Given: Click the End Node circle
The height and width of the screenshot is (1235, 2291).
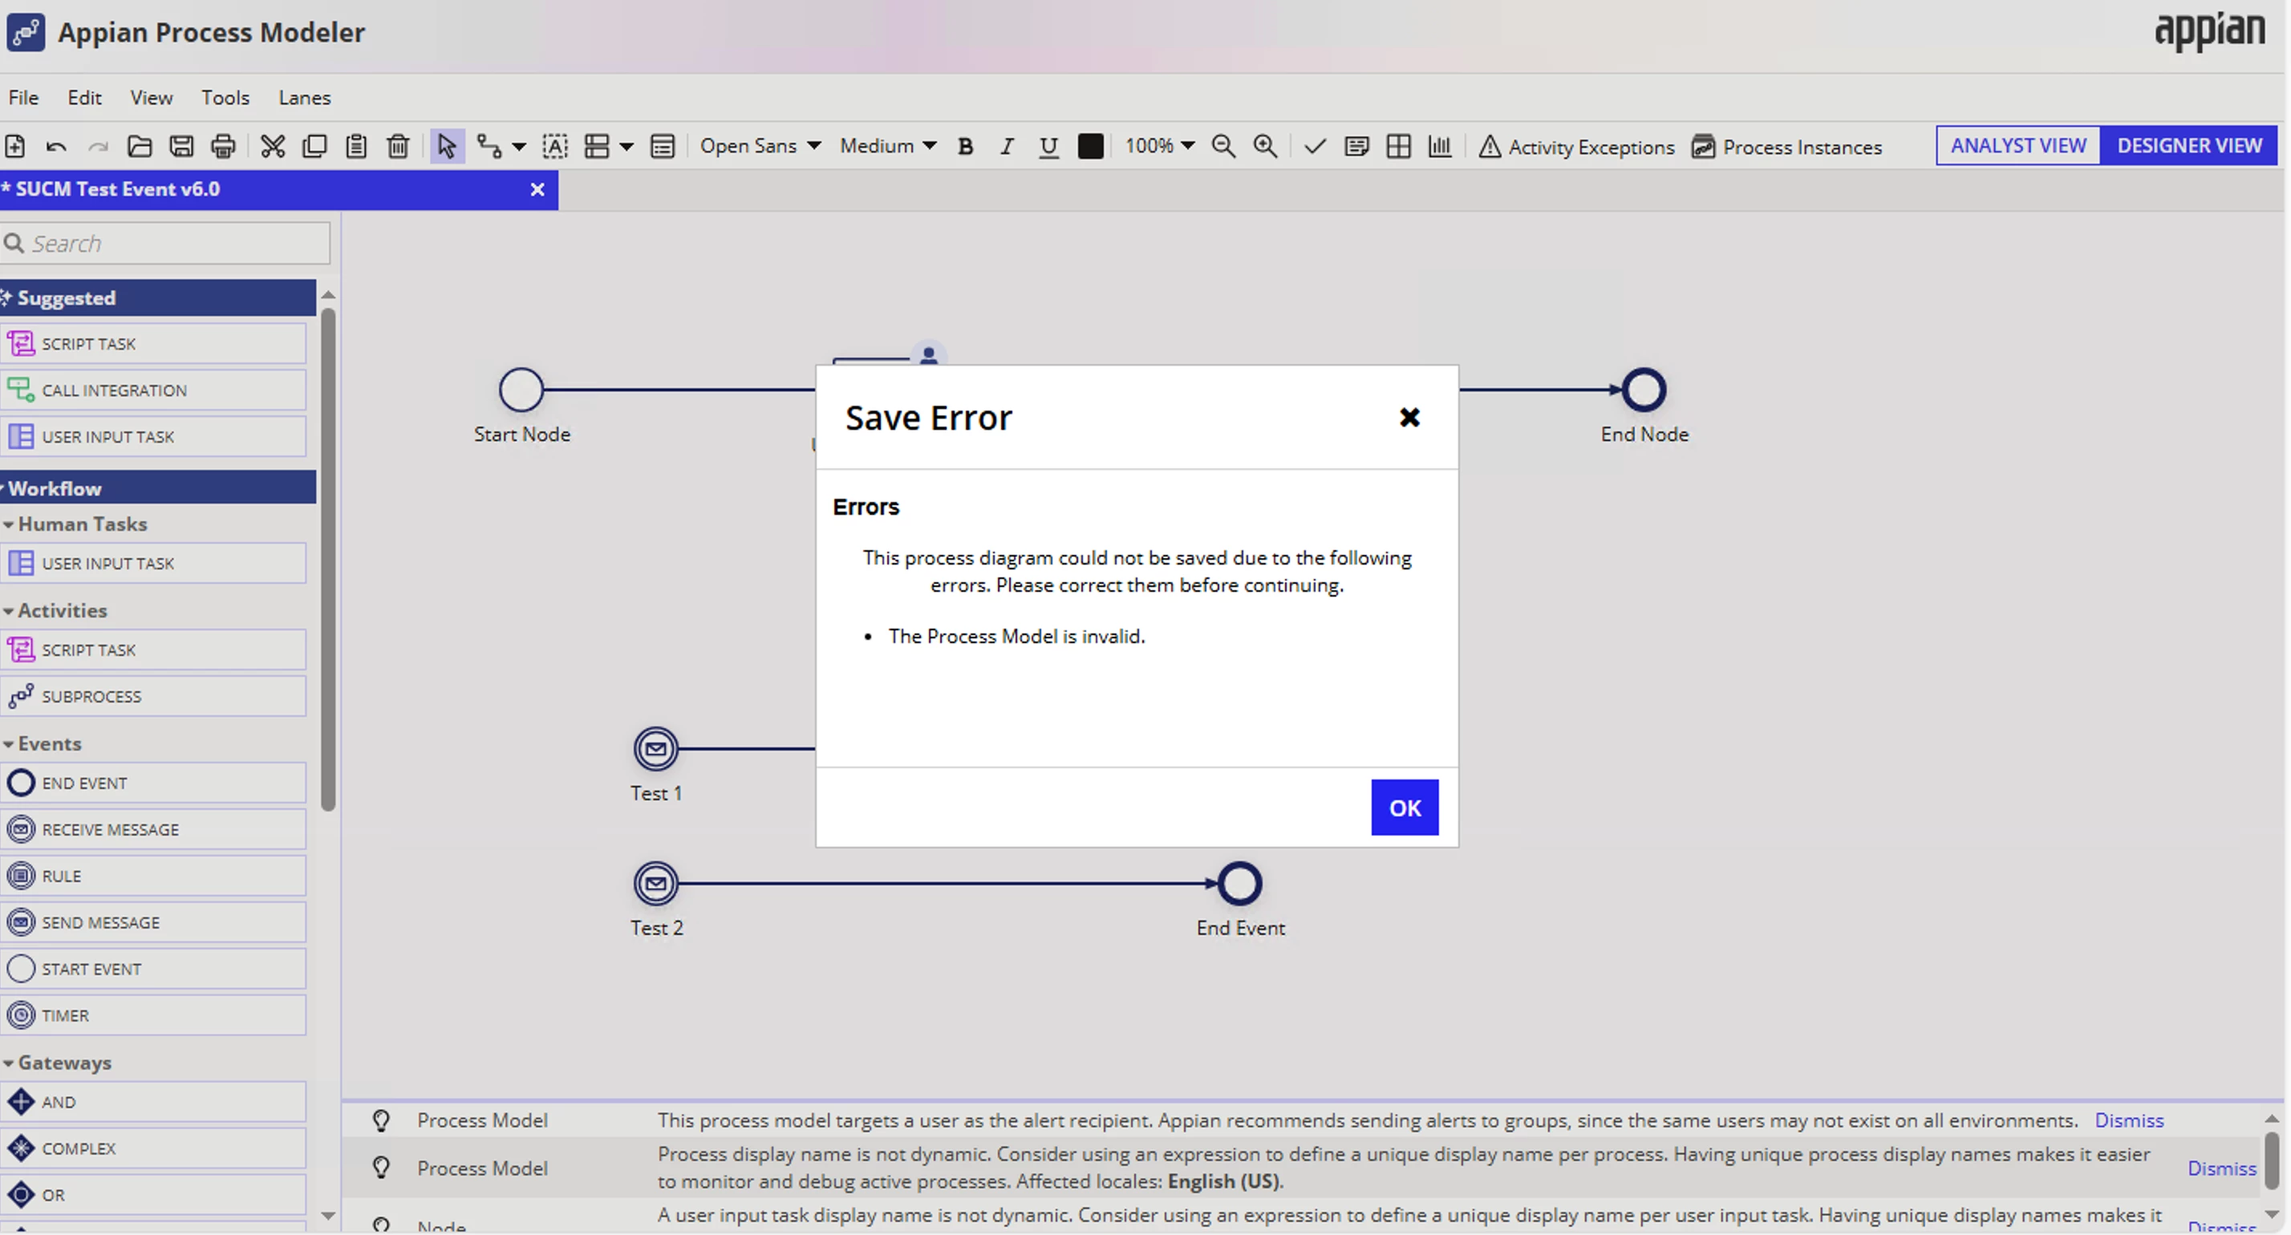Looking at the screenshot, I should point(1644,390).
